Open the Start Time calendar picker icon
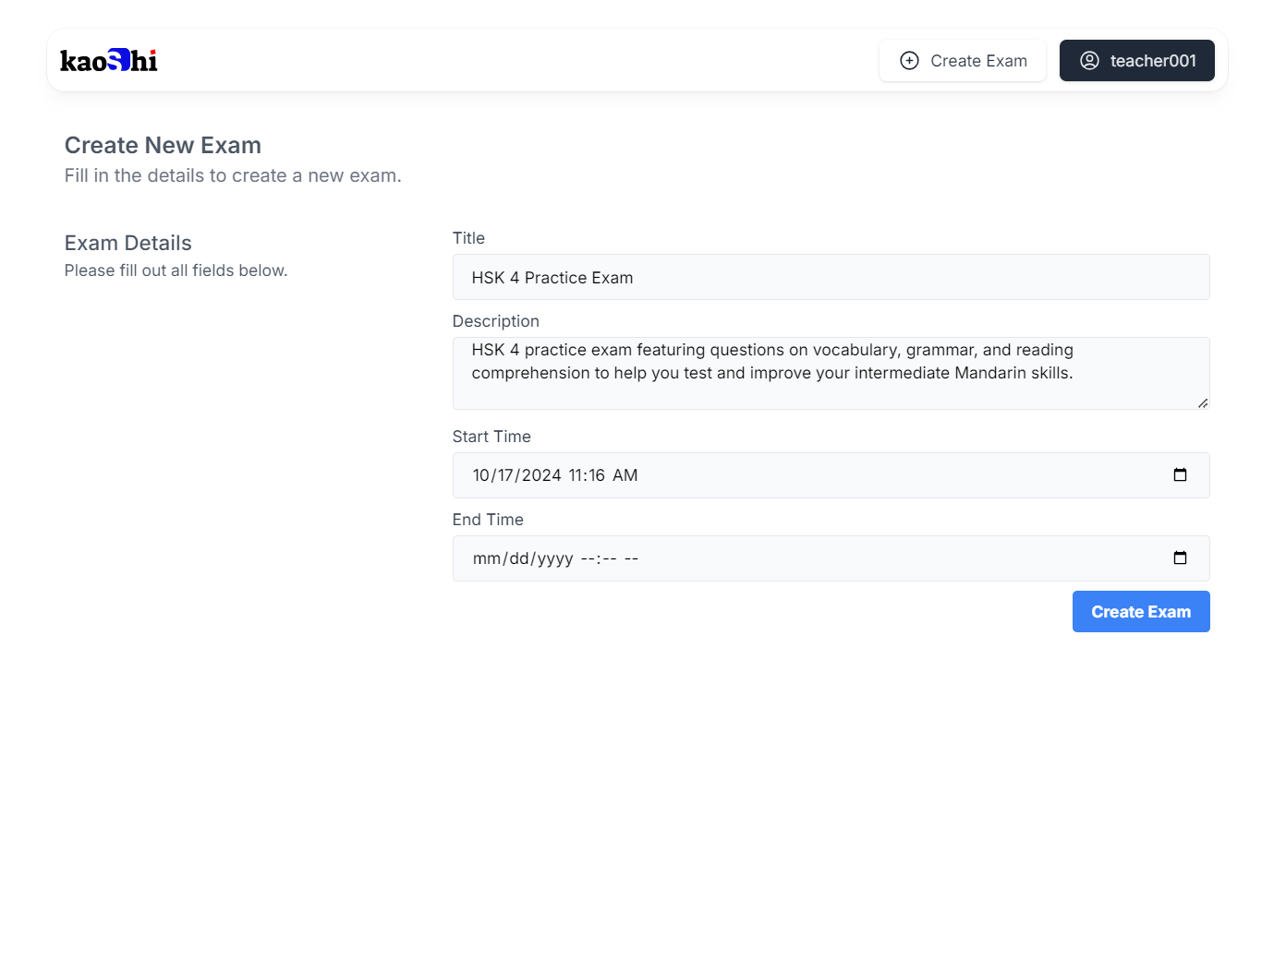 (x=1180, y=475)
